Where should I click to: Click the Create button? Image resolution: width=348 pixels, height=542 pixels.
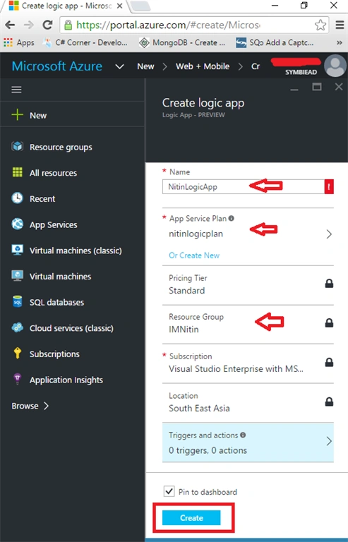pos(191,518)
